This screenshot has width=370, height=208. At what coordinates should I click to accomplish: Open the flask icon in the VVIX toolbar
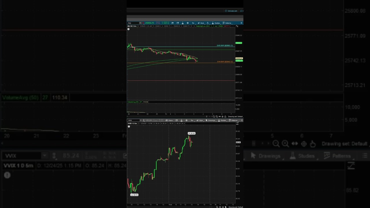coord(181,120)
